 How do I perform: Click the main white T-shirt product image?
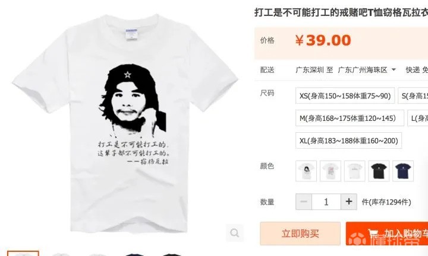pyautogui.click(x=125, y=123)
